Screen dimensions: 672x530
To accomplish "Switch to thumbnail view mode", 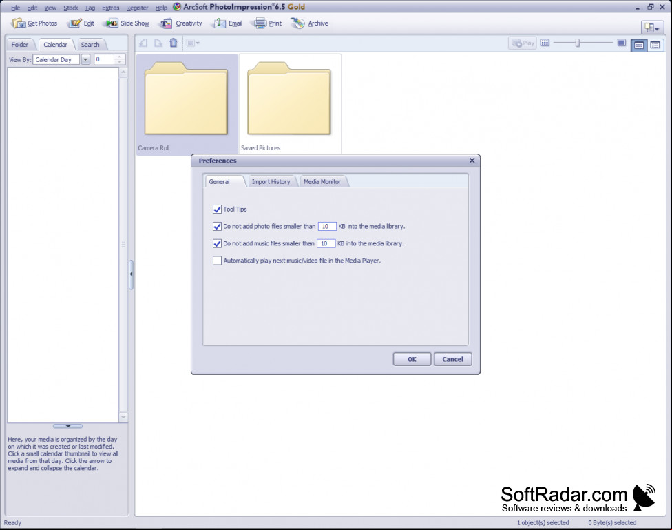I will click(x=638, y=45).
